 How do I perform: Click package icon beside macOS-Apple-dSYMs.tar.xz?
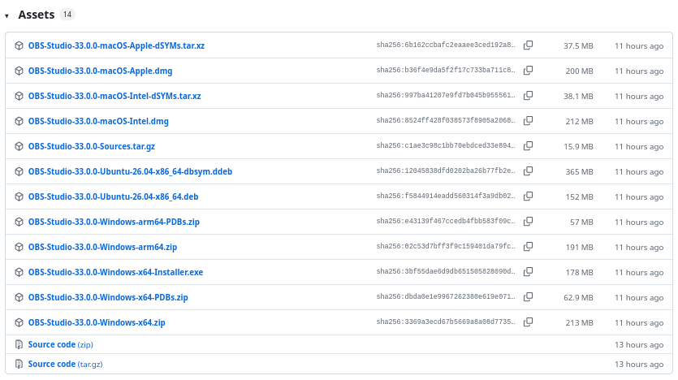click(19, 45)
